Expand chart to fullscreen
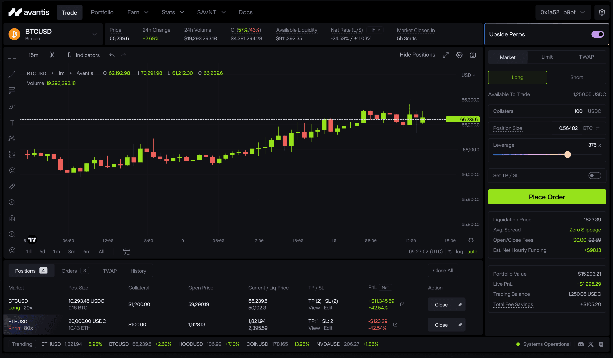Viewport: 613px width, 358px height. point(446,55)
